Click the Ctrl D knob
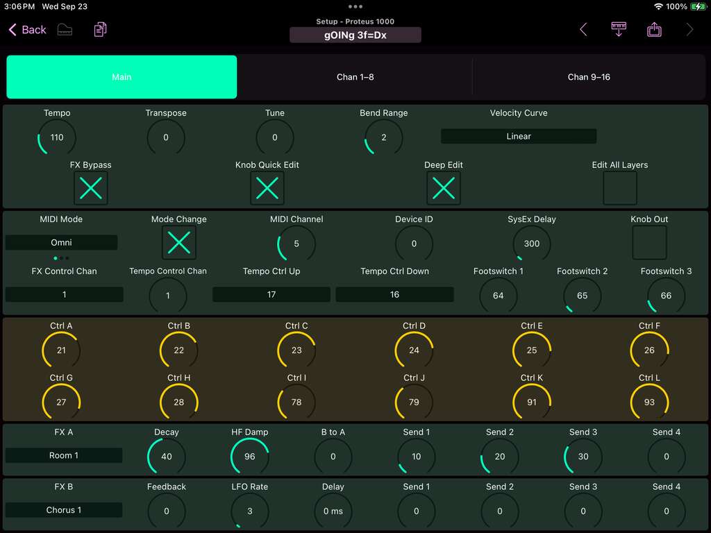The image size is (711, 533). 414,350
